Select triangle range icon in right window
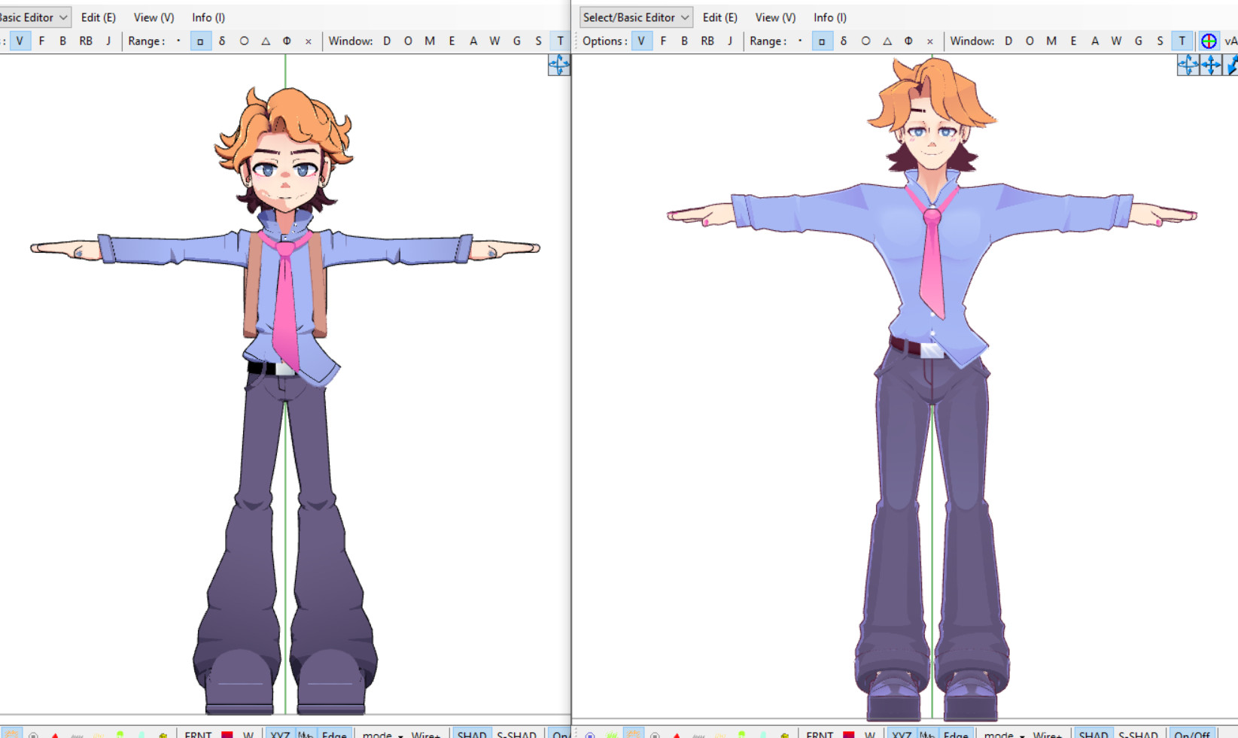The height and width of the screenshot is (738, 1238). 887,41
